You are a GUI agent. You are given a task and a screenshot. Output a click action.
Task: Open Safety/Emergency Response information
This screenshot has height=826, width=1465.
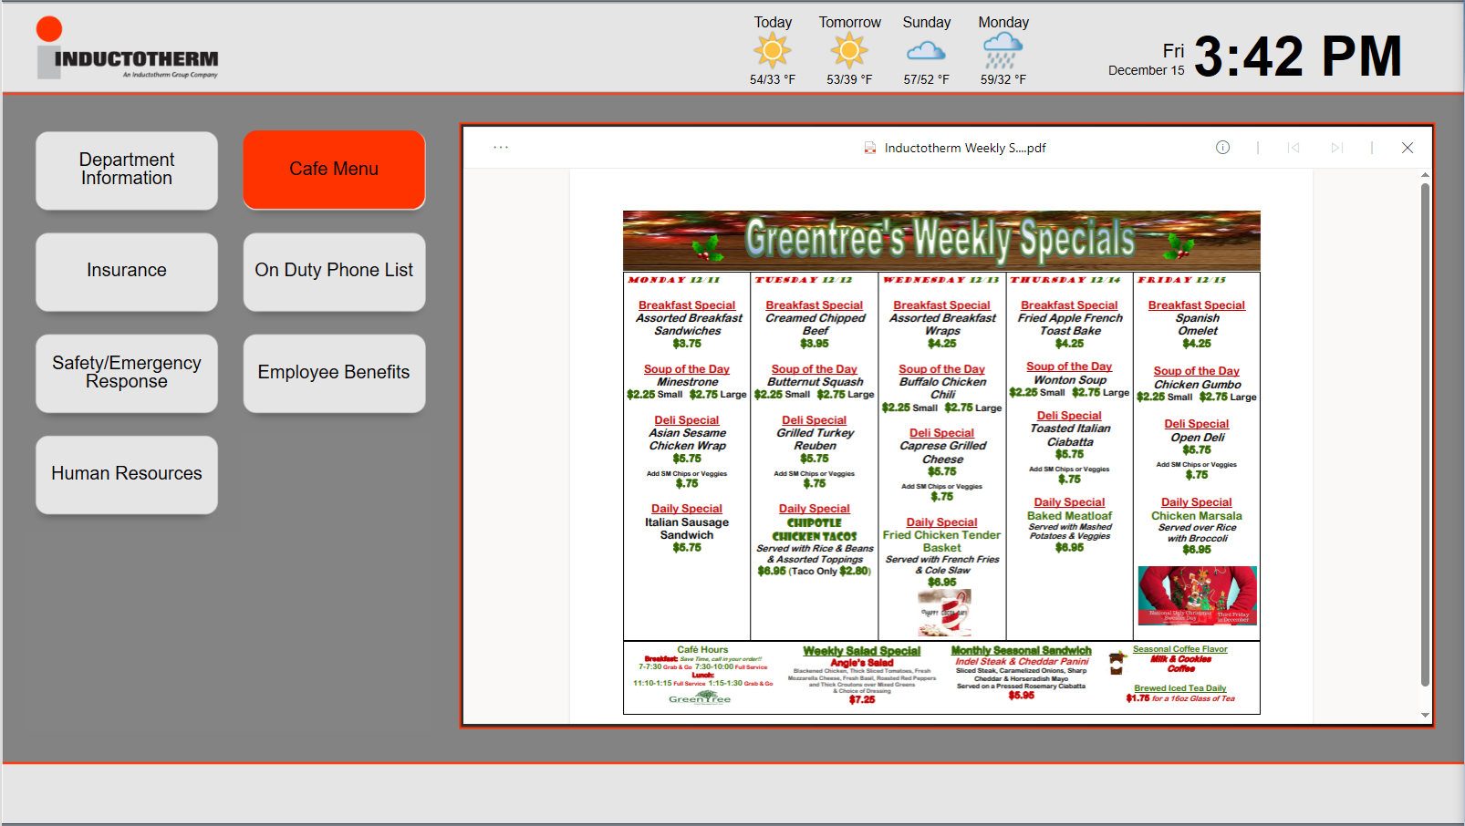(127, 372)
